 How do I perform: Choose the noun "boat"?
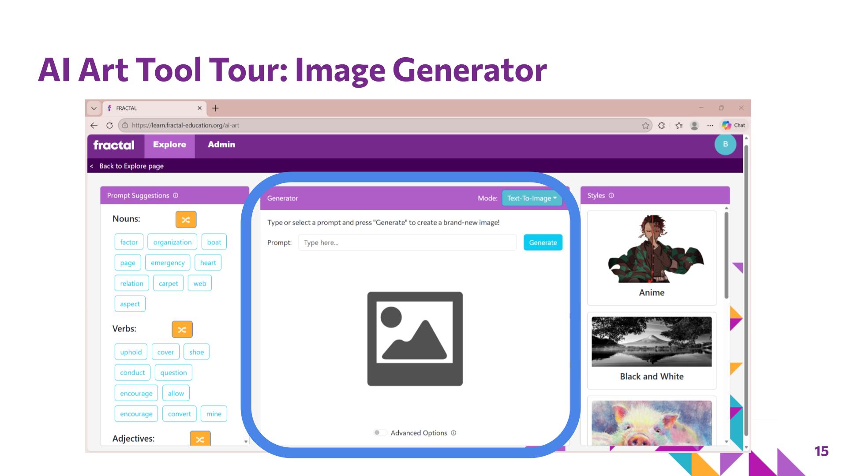pyautogui.click(x=214, y=242)
